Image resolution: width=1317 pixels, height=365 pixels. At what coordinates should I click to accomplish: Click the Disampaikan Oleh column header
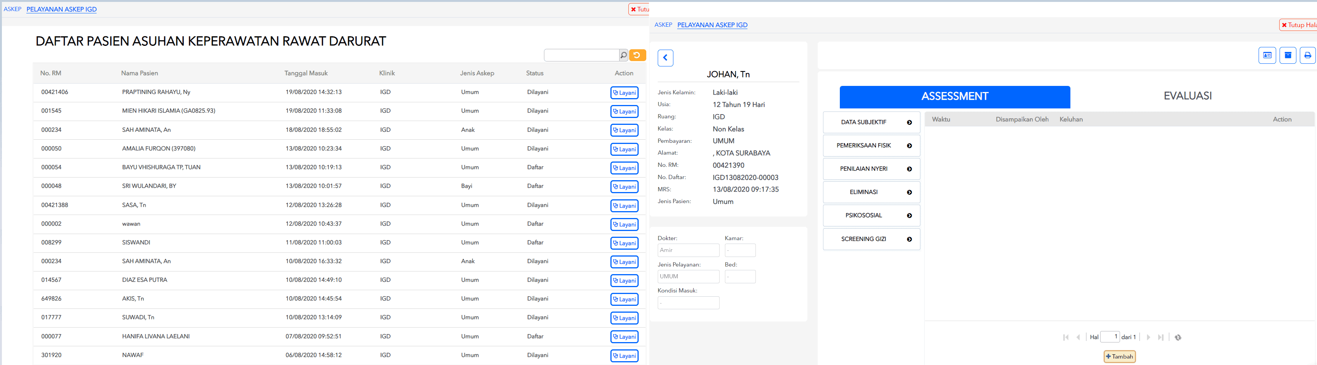coord(1022,119)
